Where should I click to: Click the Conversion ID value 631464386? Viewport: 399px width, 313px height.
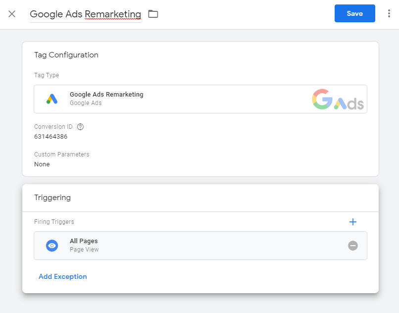tap(51, 136)
